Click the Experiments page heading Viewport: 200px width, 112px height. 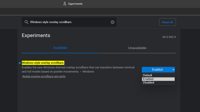[36, 35]
